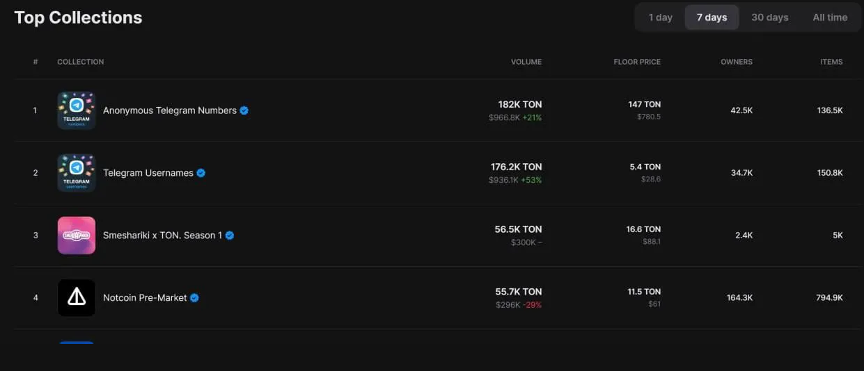The image size is (864, 371).
Task: Click the Smeshariki x TON collection thumbnail
Action: 77,236
